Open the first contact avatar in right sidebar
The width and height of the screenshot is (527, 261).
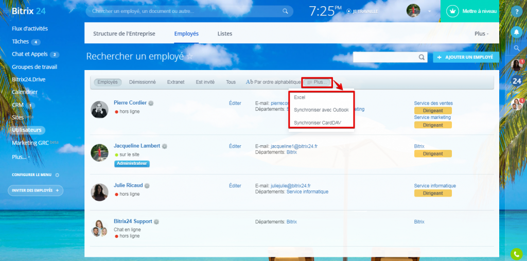pos(517,65)
